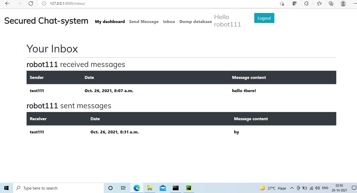Open the browser extensions puzzle icon
The image size is (357, 193).
coord(306,3)
